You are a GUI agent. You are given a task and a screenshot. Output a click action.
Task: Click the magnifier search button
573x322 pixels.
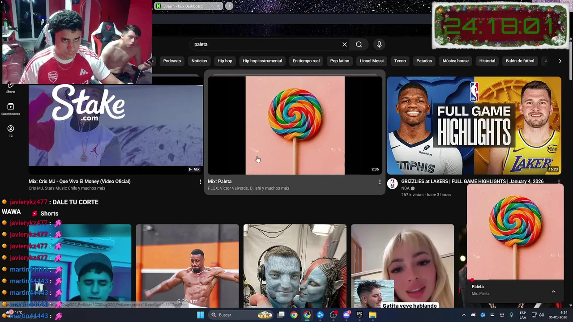[x=359, y=44]
